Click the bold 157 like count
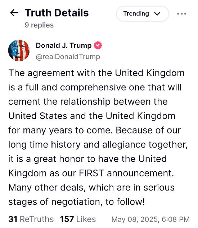Image resolution: width=198 pixels, height=228 pixels. 67,219
